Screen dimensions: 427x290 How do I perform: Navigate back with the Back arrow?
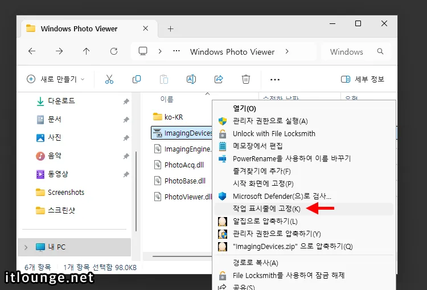pos(32,51)
